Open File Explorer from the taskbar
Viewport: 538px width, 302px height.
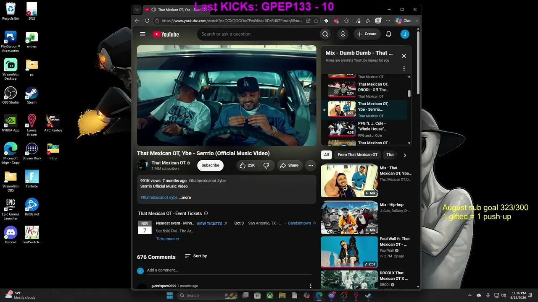(x=282, y=295)
